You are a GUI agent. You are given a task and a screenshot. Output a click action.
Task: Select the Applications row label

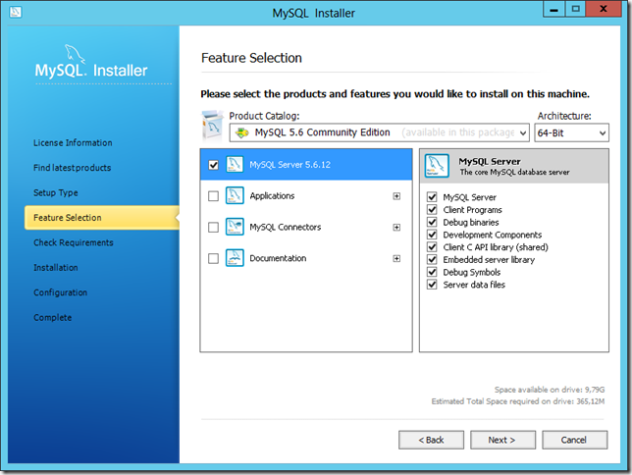(272, 196)
